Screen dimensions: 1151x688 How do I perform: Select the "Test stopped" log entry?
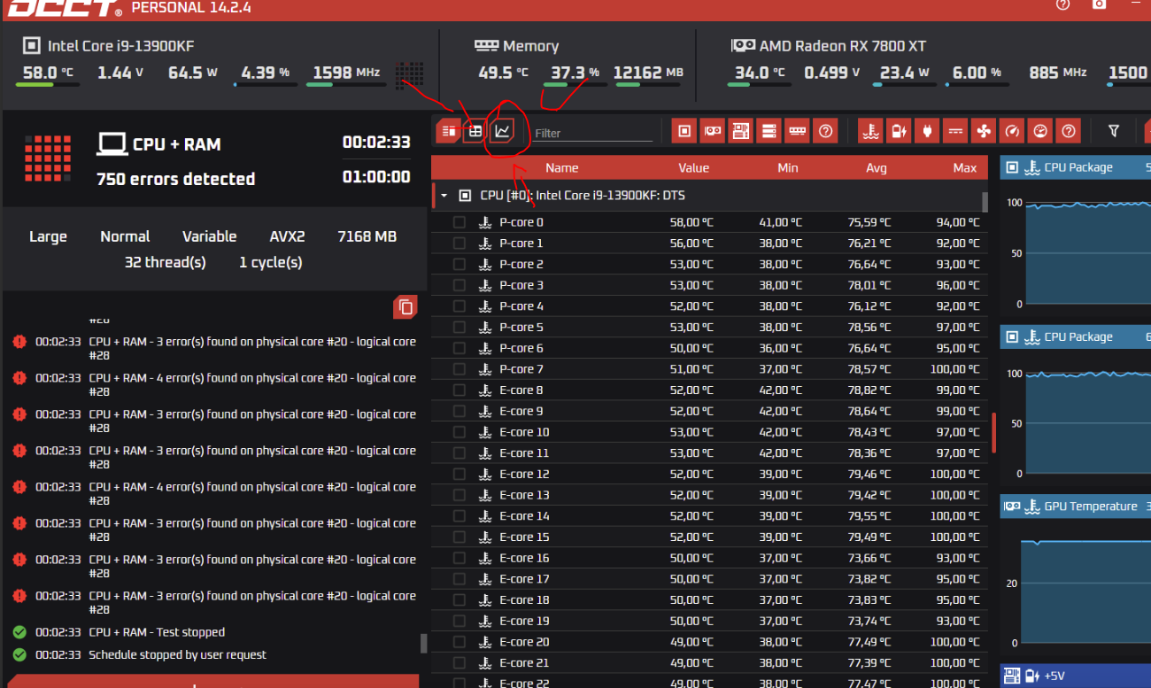tap(157, 632)
